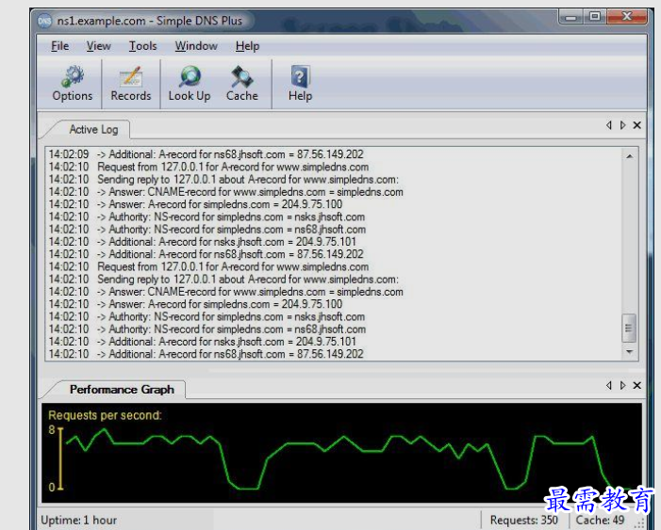Click right tab arrow in Performance Graph panel
Viewport: 661px width, 530px height.
(x=622, y=385)
